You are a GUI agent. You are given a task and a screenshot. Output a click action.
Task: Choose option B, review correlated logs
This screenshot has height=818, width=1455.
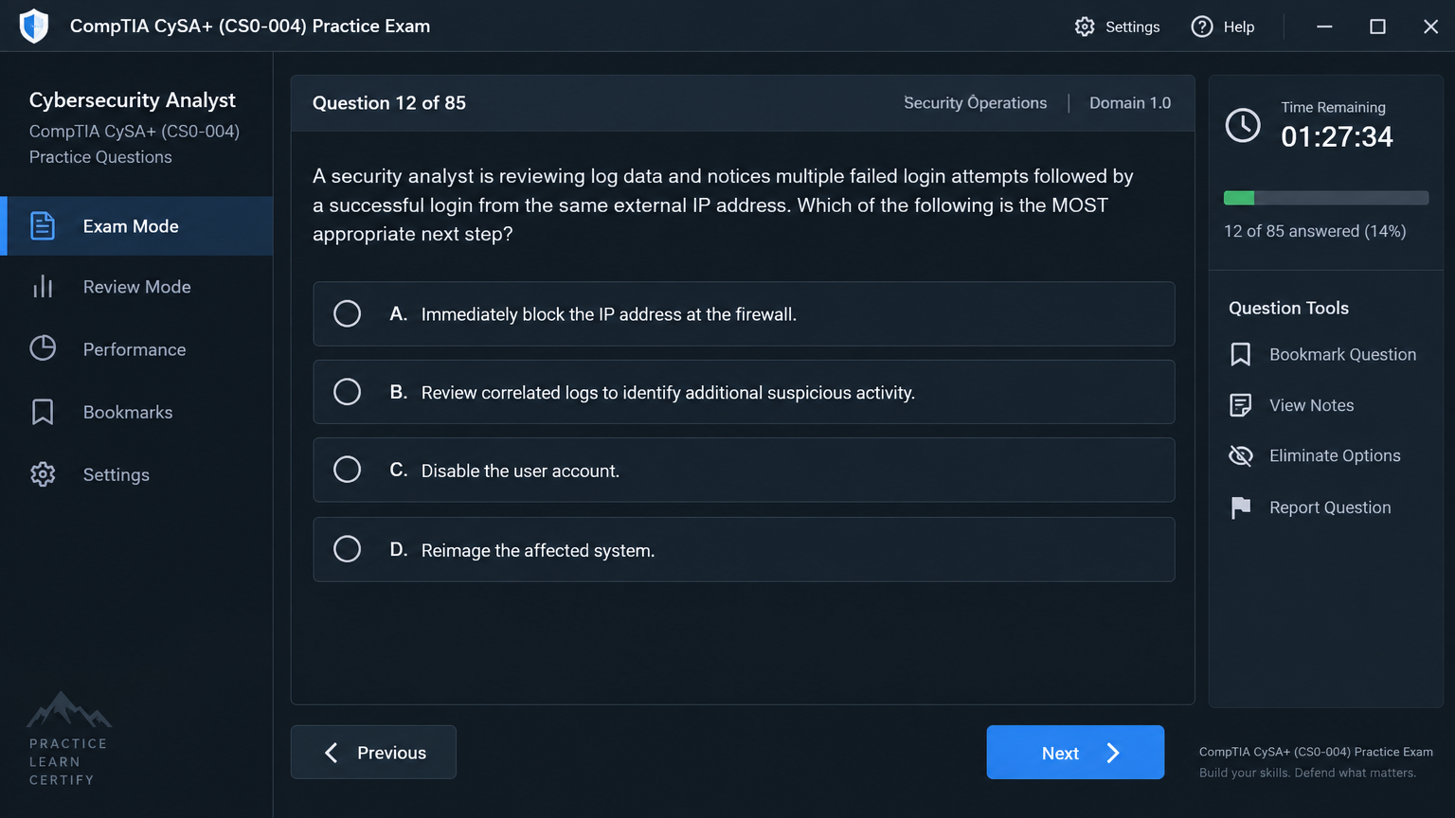(744, 392)
